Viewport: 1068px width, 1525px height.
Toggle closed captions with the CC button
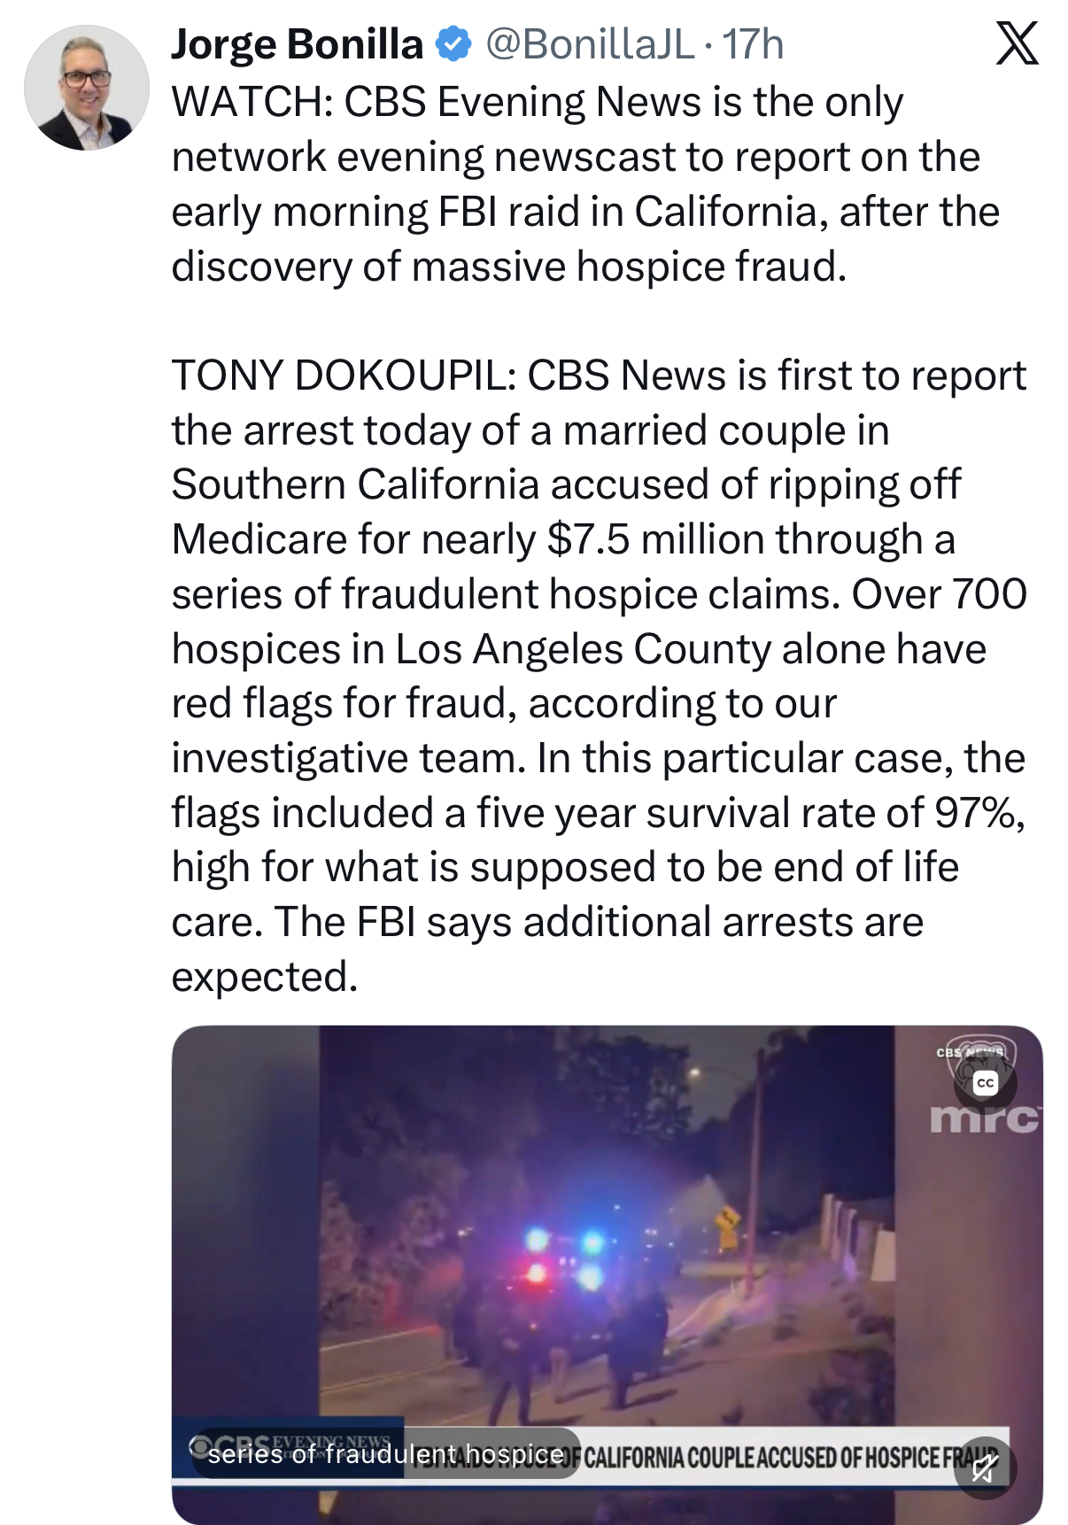coord(985,1083)
